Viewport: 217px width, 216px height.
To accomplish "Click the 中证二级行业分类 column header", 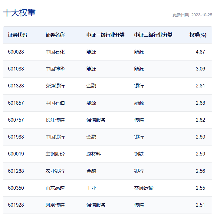I will 153,35.
